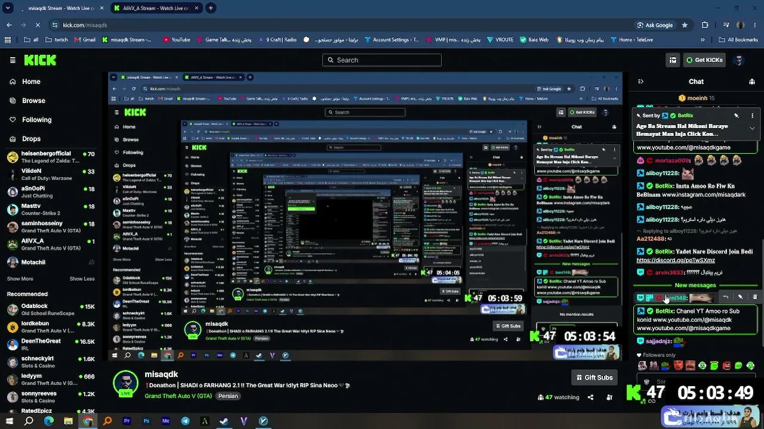Open chat users list icon

751,82
